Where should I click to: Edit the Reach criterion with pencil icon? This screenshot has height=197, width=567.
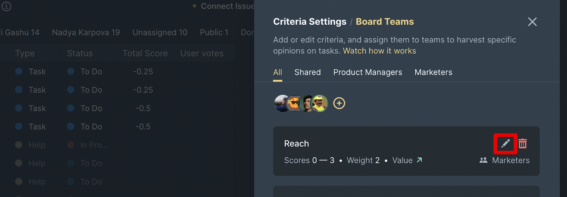point(505,143)
